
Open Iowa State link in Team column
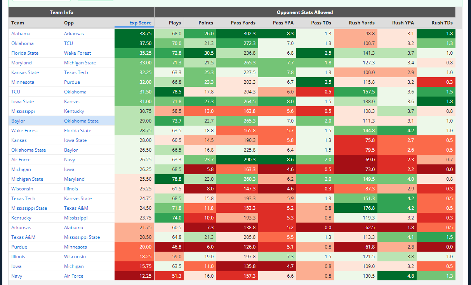[x=23, y=102]
